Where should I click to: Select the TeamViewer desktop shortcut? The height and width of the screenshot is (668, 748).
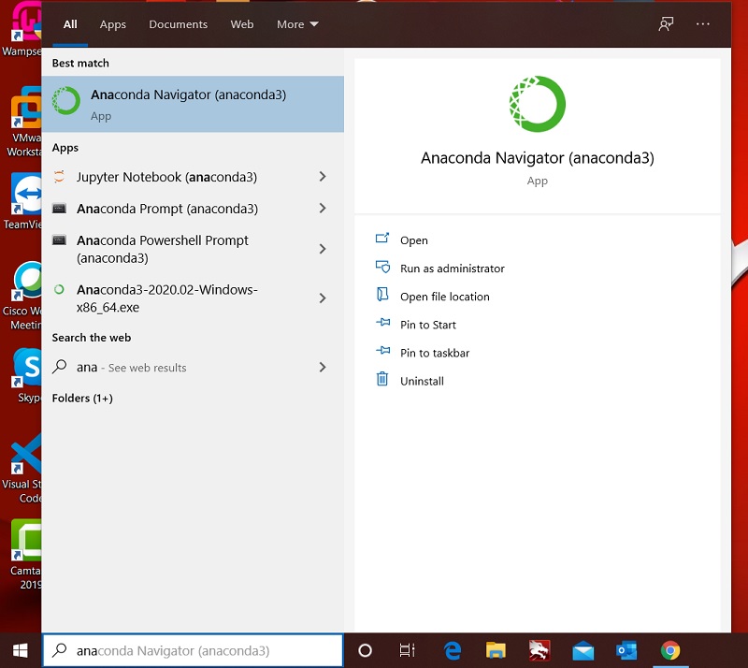pos(22,202)
